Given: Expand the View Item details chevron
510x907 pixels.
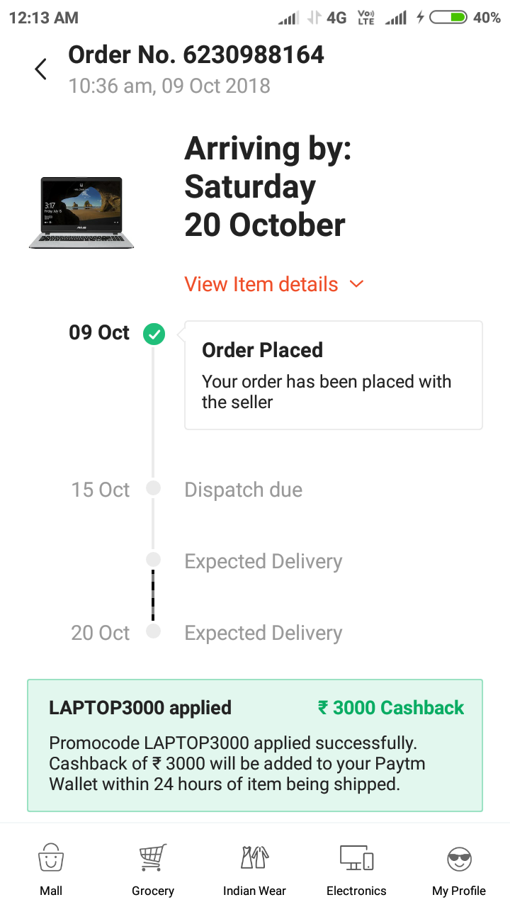Looking at the screenshot, I should 356,284.
